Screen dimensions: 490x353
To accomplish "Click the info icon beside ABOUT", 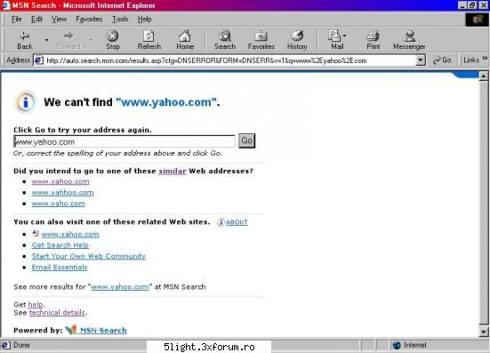I will (x=221, y=222).
